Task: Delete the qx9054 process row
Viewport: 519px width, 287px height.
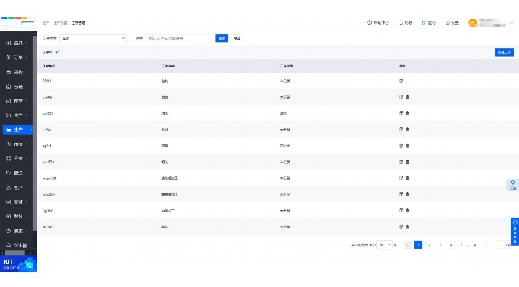Action: [408, 113]
